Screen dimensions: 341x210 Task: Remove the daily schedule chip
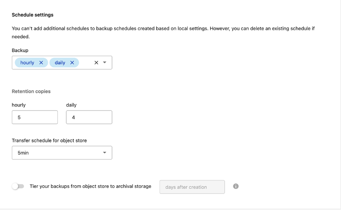(x=72, y=62)
